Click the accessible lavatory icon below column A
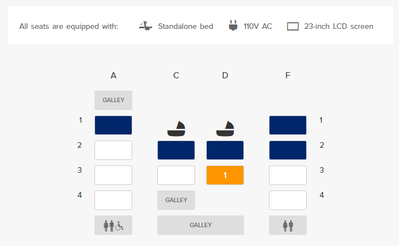Image resolution: width=399 pixels, height=246 pixels. tap(113, 225)
